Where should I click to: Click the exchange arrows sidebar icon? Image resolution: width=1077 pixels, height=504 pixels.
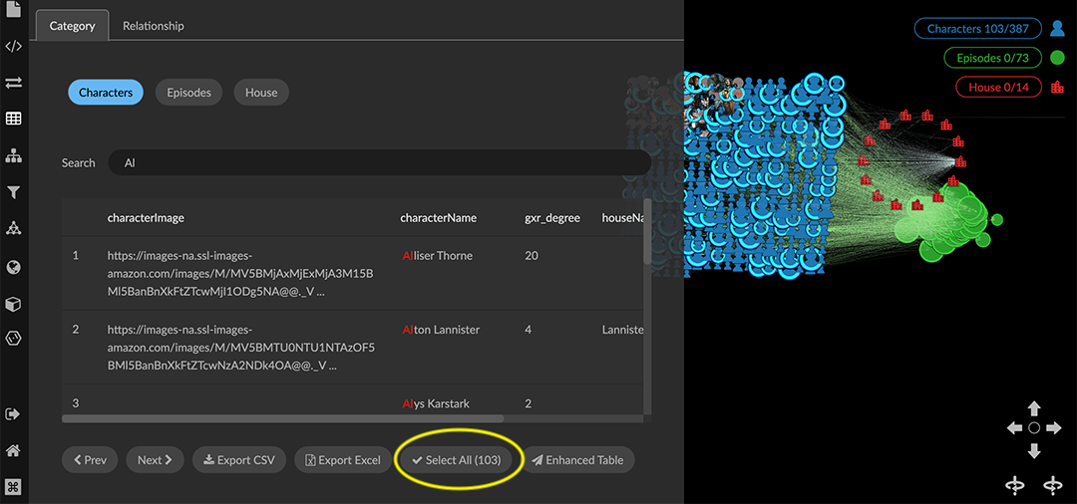pos(13,83)
